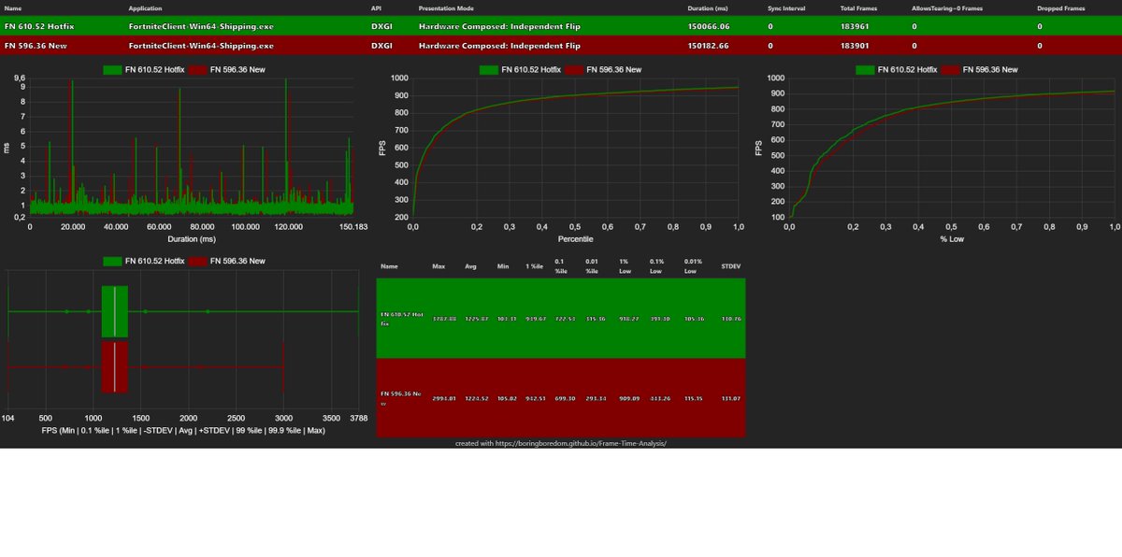This screenshot has width=1122, height=557.
Task: Select total frames value 183901
Action: coord(855,45)
